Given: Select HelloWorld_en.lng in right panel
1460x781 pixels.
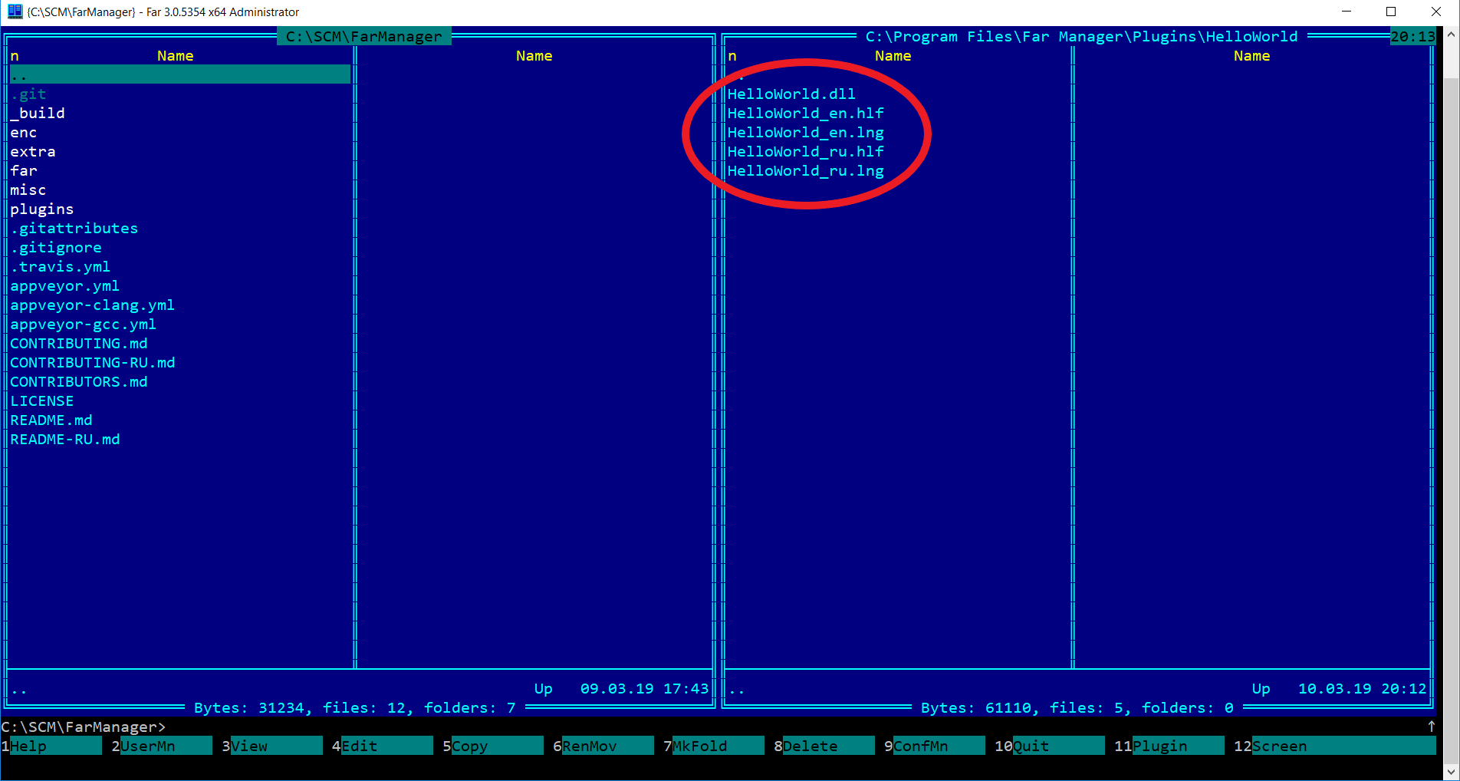Looking at the screenshot, I should pyautogui.click(x=805, y=132).
